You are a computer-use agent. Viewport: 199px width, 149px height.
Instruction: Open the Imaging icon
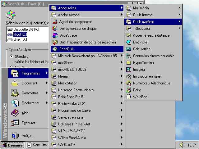pyautogui.click(x=129, y=70)
